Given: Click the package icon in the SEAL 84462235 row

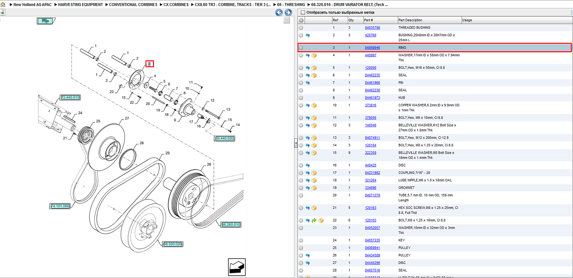Looking at the screenshot, I should pyautogui.click(x=314, y=75).
